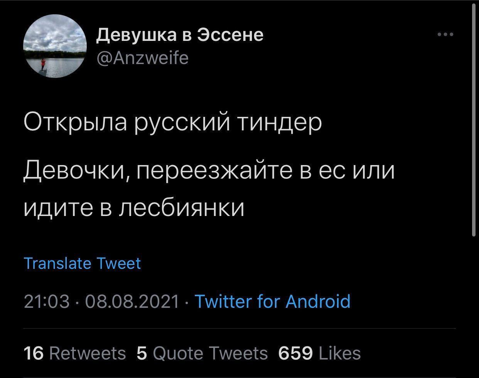Click the 21:03 tweet time
This screenshot has width=479, height=378.
[47, 301]
